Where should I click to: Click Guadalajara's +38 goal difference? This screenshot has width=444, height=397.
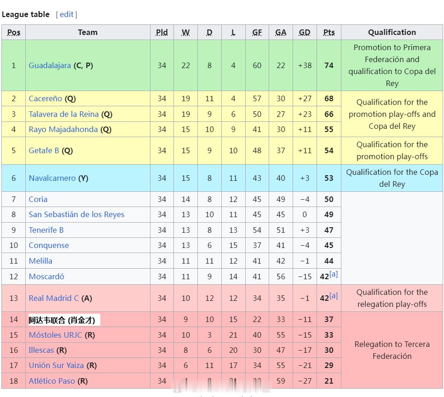[x=305, y=65]
